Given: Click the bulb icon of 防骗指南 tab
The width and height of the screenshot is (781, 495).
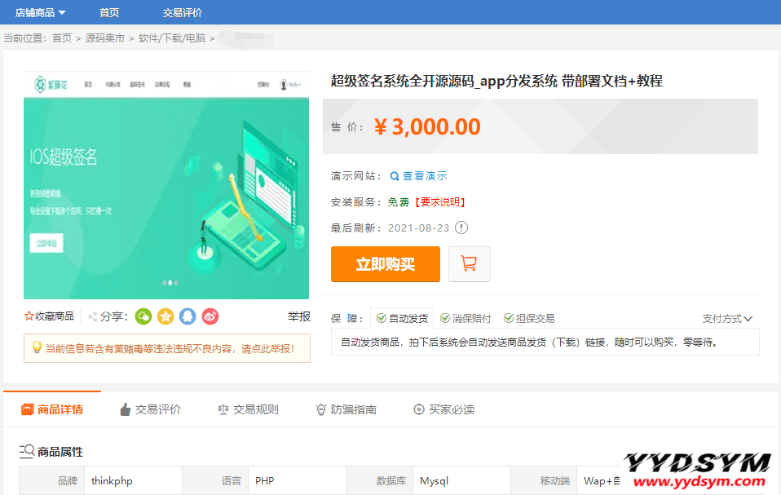Looking at the screenshot, I should click(321, 409).
